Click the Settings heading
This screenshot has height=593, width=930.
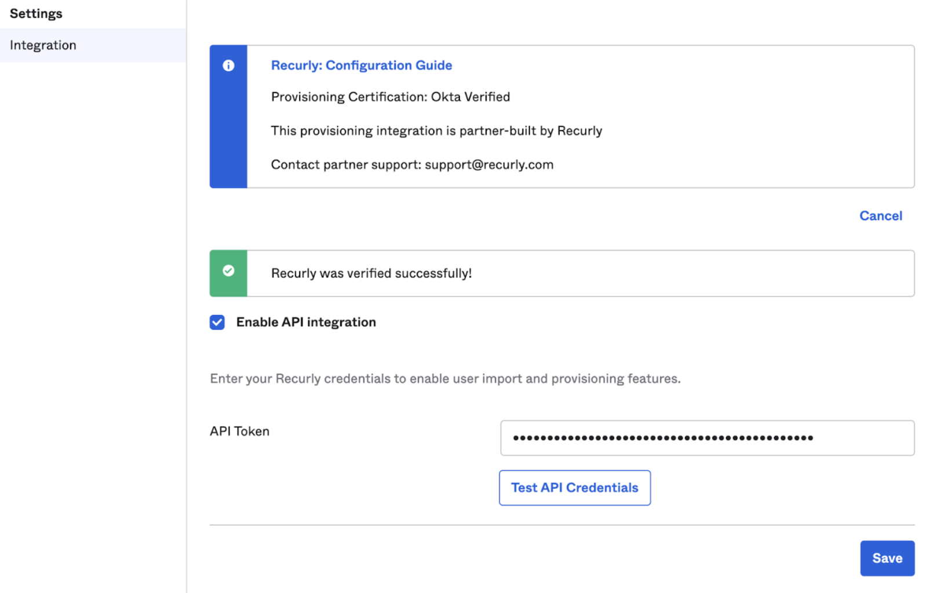pyautogui.click(x=36, y=14)
